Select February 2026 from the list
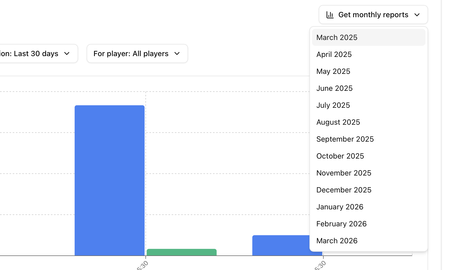453x270 pixels. point(341,224)
